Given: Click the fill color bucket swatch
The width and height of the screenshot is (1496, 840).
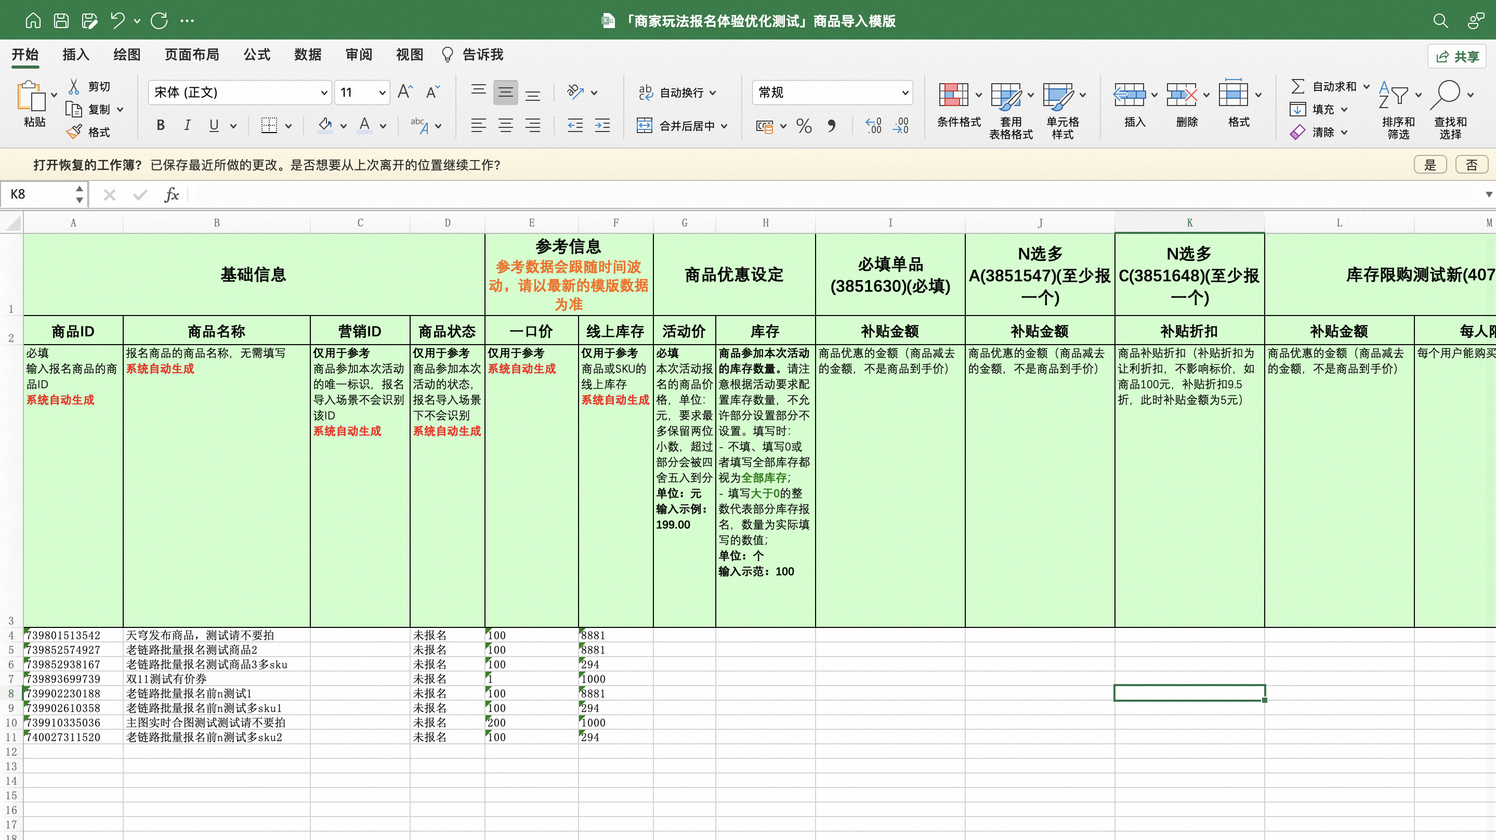Looking at the screenshot, I should pyautogui.click(x=325, y=125).
